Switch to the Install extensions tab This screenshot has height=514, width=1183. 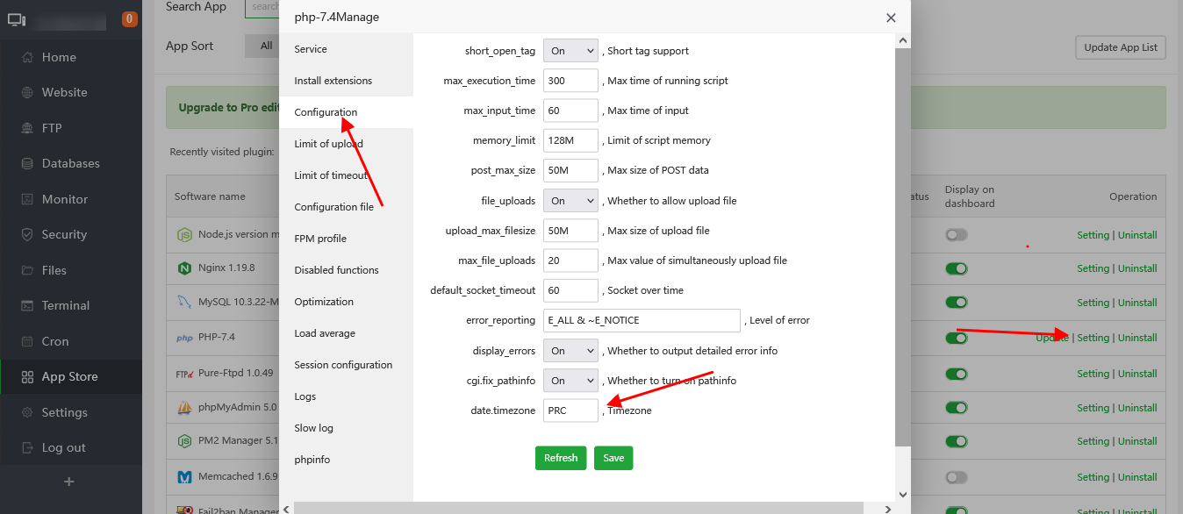tap(333, 81)
